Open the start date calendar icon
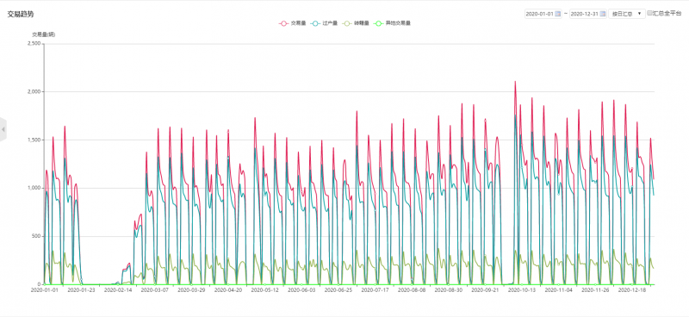Viewport: 689px width, 317px height. [x=558, y=14]
